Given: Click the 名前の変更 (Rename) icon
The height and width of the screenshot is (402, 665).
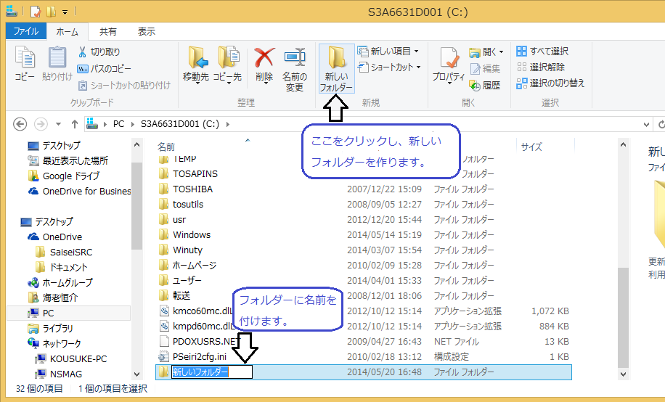Looking at the screenshot, I should [294, 68].
